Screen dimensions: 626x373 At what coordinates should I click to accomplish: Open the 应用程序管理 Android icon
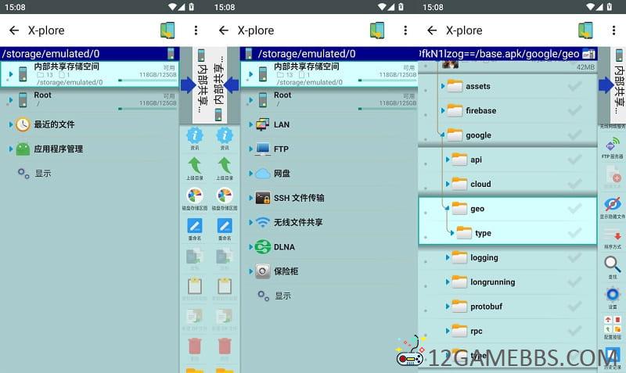pyautogui.click(x=23, y=149)
